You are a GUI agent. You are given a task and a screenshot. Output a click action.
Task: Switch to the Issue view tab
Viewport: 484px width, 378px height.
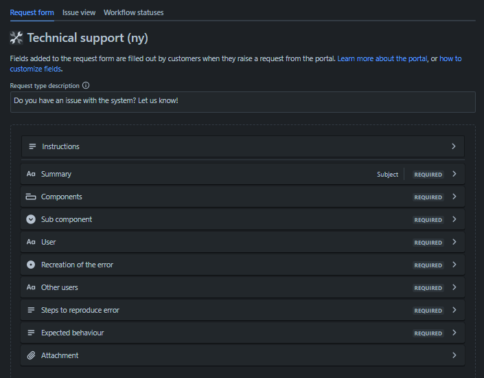(79, 12)
